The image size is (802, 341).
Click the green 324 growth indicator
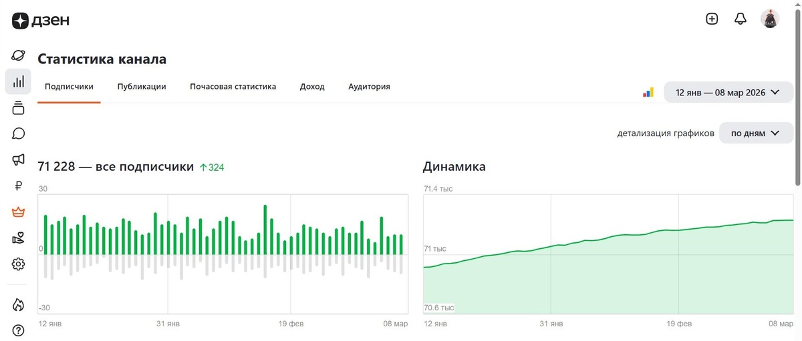pyautogui.click(x=212, y=167)
